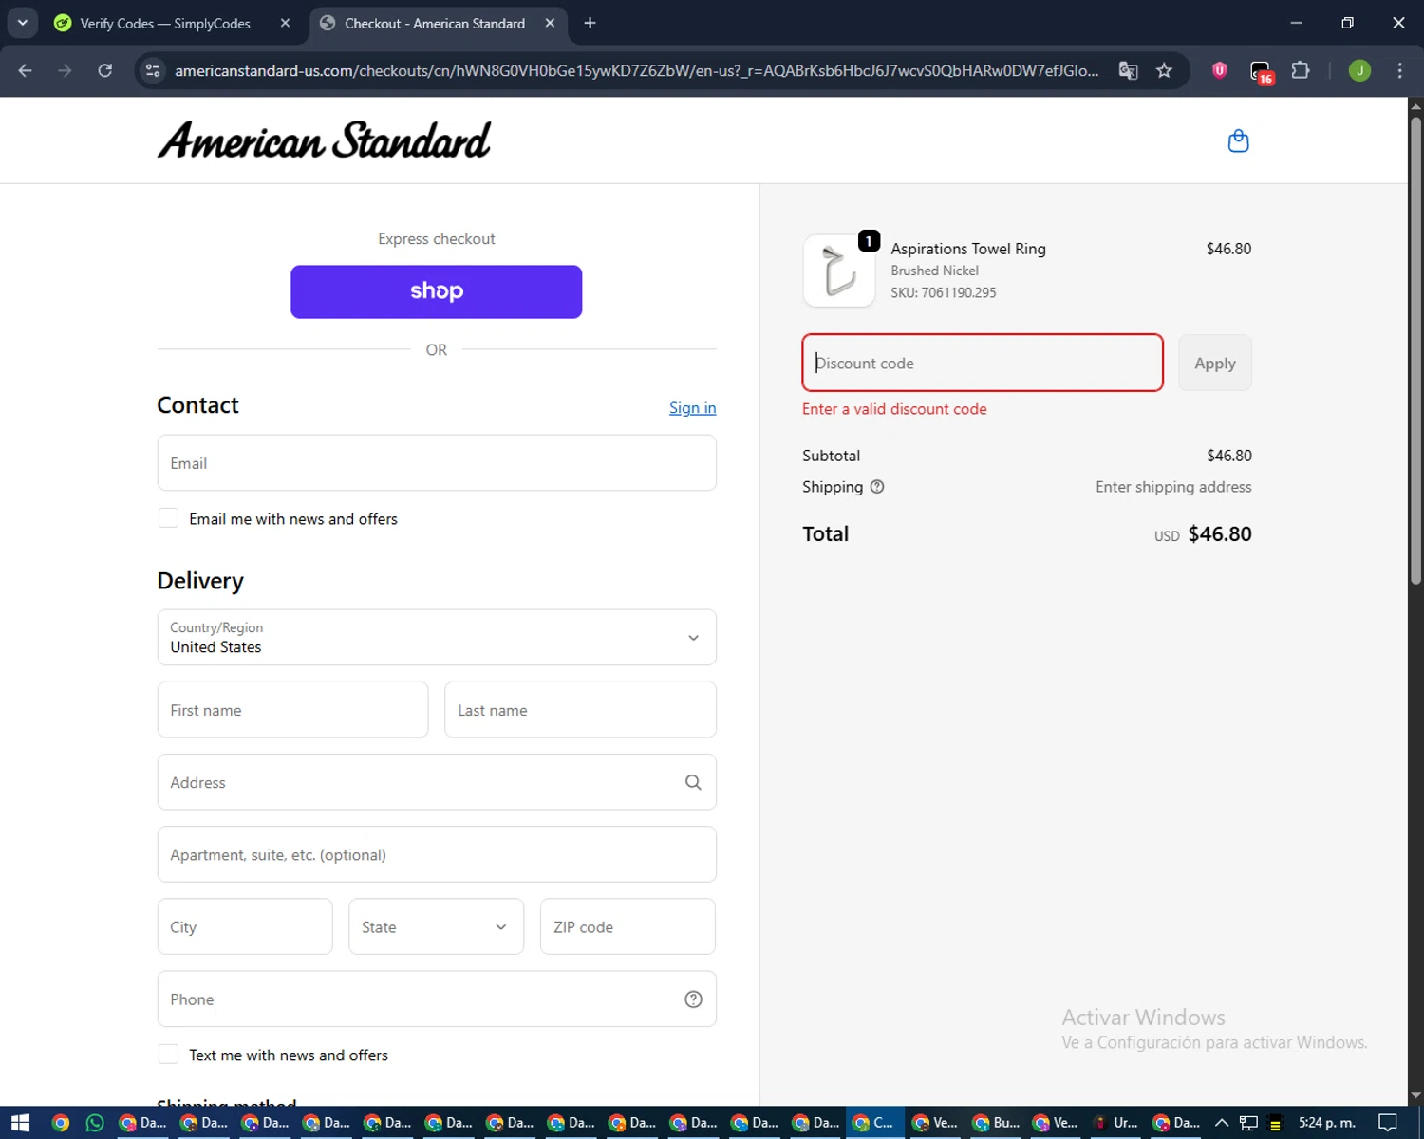Click the Email input field
1424x1139 pixels.
[437, 463]
